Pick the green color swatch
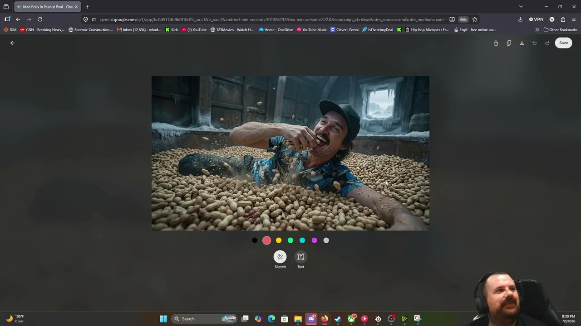This screenshot has width=581, height=326. pos(290,240)
